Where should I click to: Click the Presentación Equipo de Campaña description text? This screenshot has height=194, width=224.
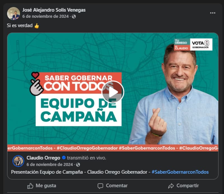pyautogui.click(x=79, y=172)
